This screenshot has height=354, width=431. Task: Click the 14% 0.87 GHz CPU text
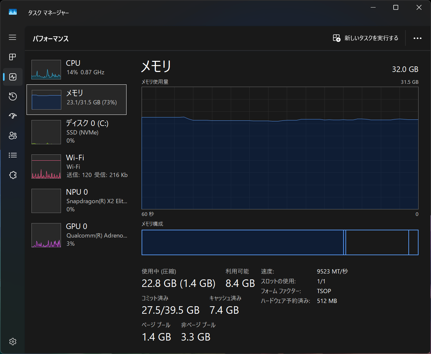(x=85, y=72)
